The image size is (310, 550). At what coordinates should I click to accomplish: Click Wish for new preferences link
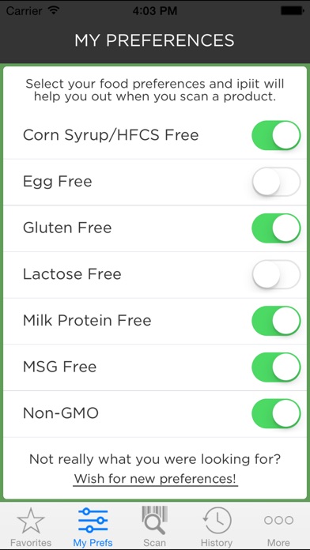(155, 479)
